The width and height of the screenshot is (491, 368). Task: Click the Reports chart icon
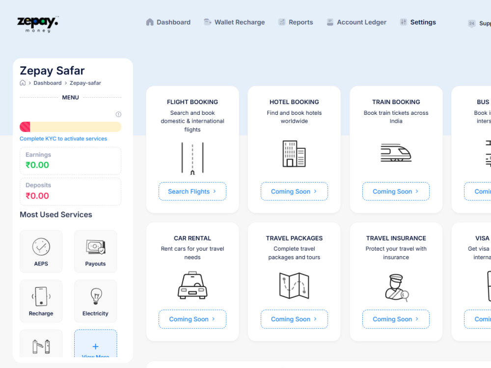[282, 22]
